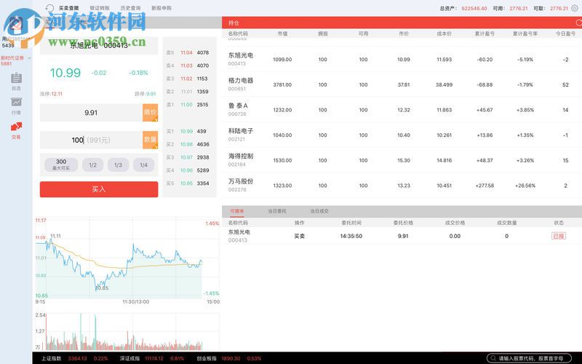Viewport: 582px width, 364px height.
Task: Open the 限价 order type selector
Action: point(150,113)
